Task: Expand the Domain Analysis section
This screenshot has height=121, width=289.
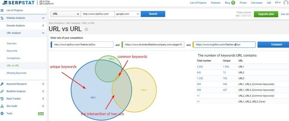Action: tap(43, 26)
